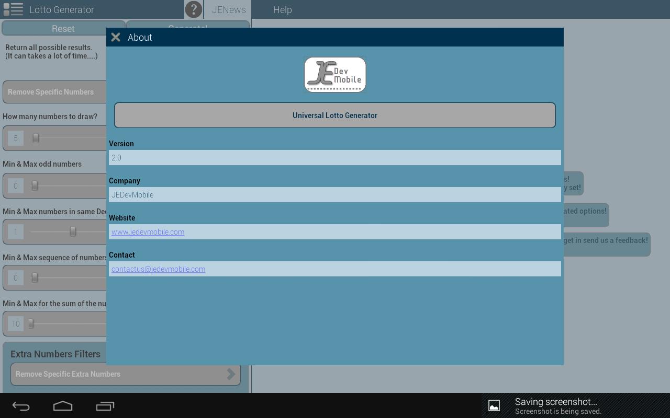Open the recent apps navigation icon
The width and height of the screenshot is (670, 418).
(x=105, y=406)
